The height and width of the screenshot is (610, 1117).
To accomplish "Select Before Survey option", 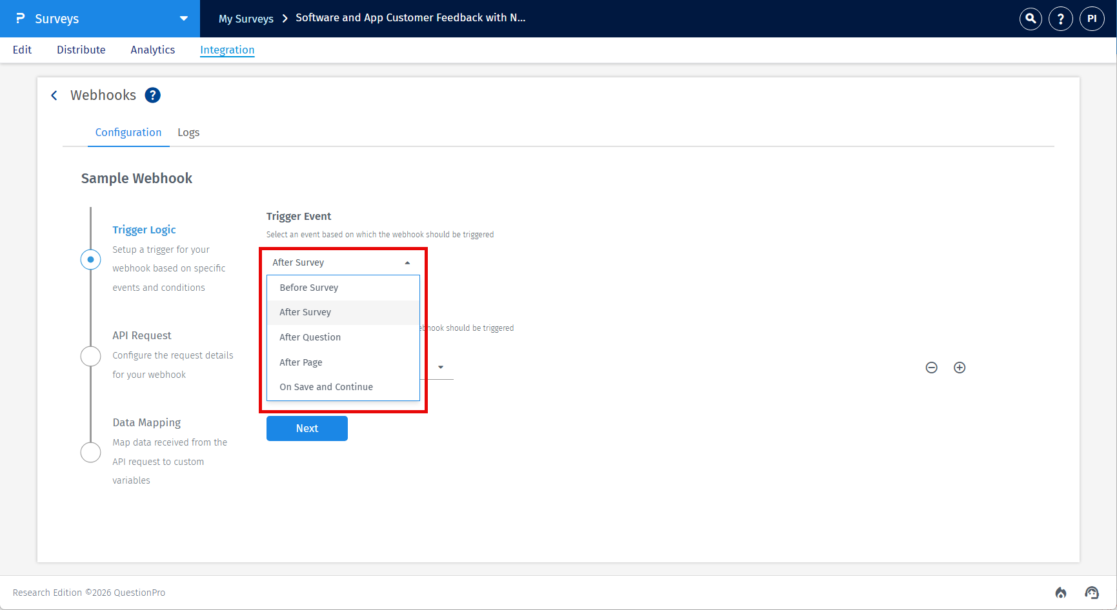I will tap(343, 288).
